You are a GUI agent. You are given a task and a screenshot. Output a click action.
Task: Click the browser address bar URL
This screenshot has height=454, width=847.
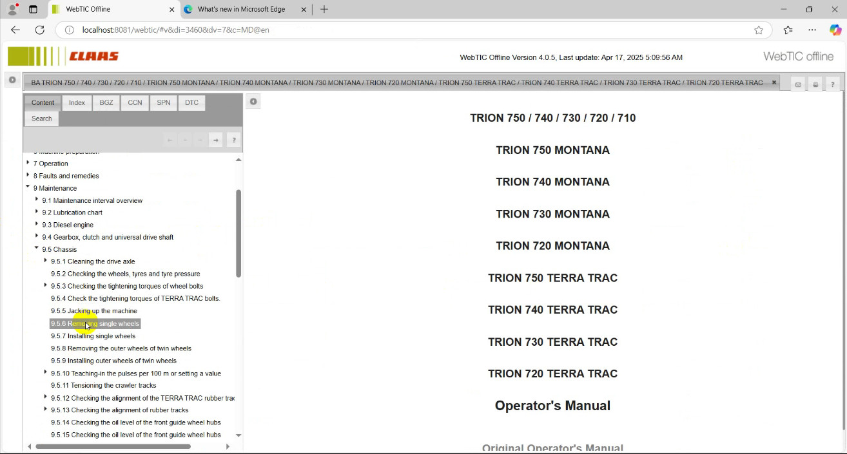176,30
